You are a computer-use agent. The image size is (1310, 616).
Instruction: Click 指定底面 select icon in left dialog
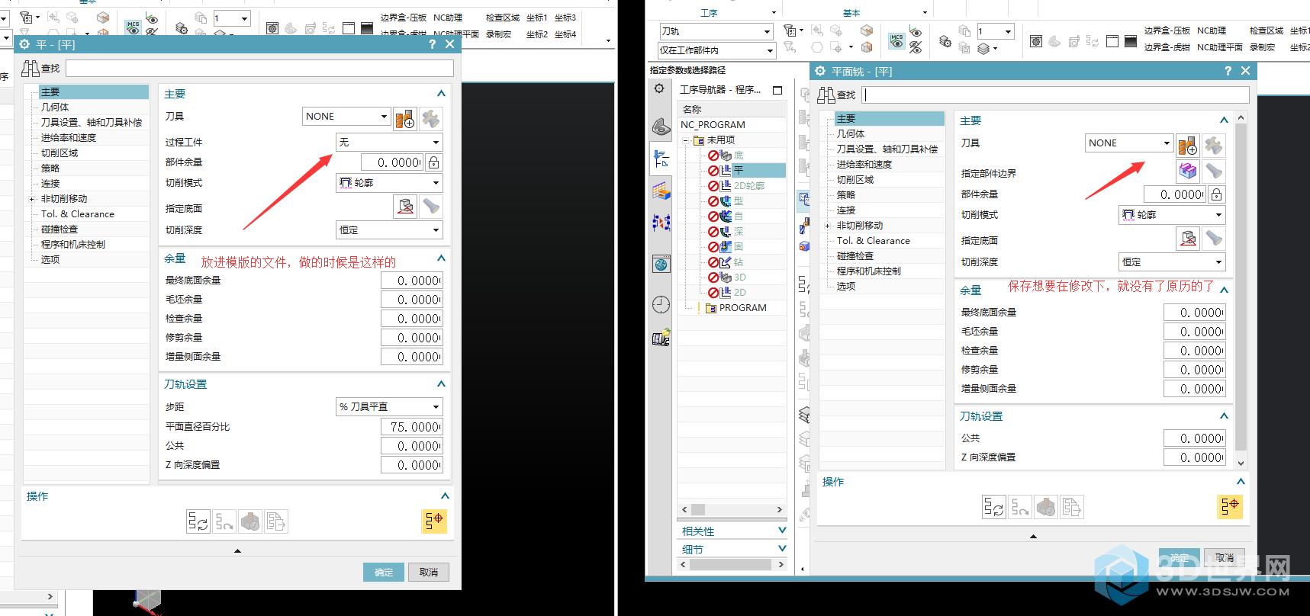(x=405, y=207)
